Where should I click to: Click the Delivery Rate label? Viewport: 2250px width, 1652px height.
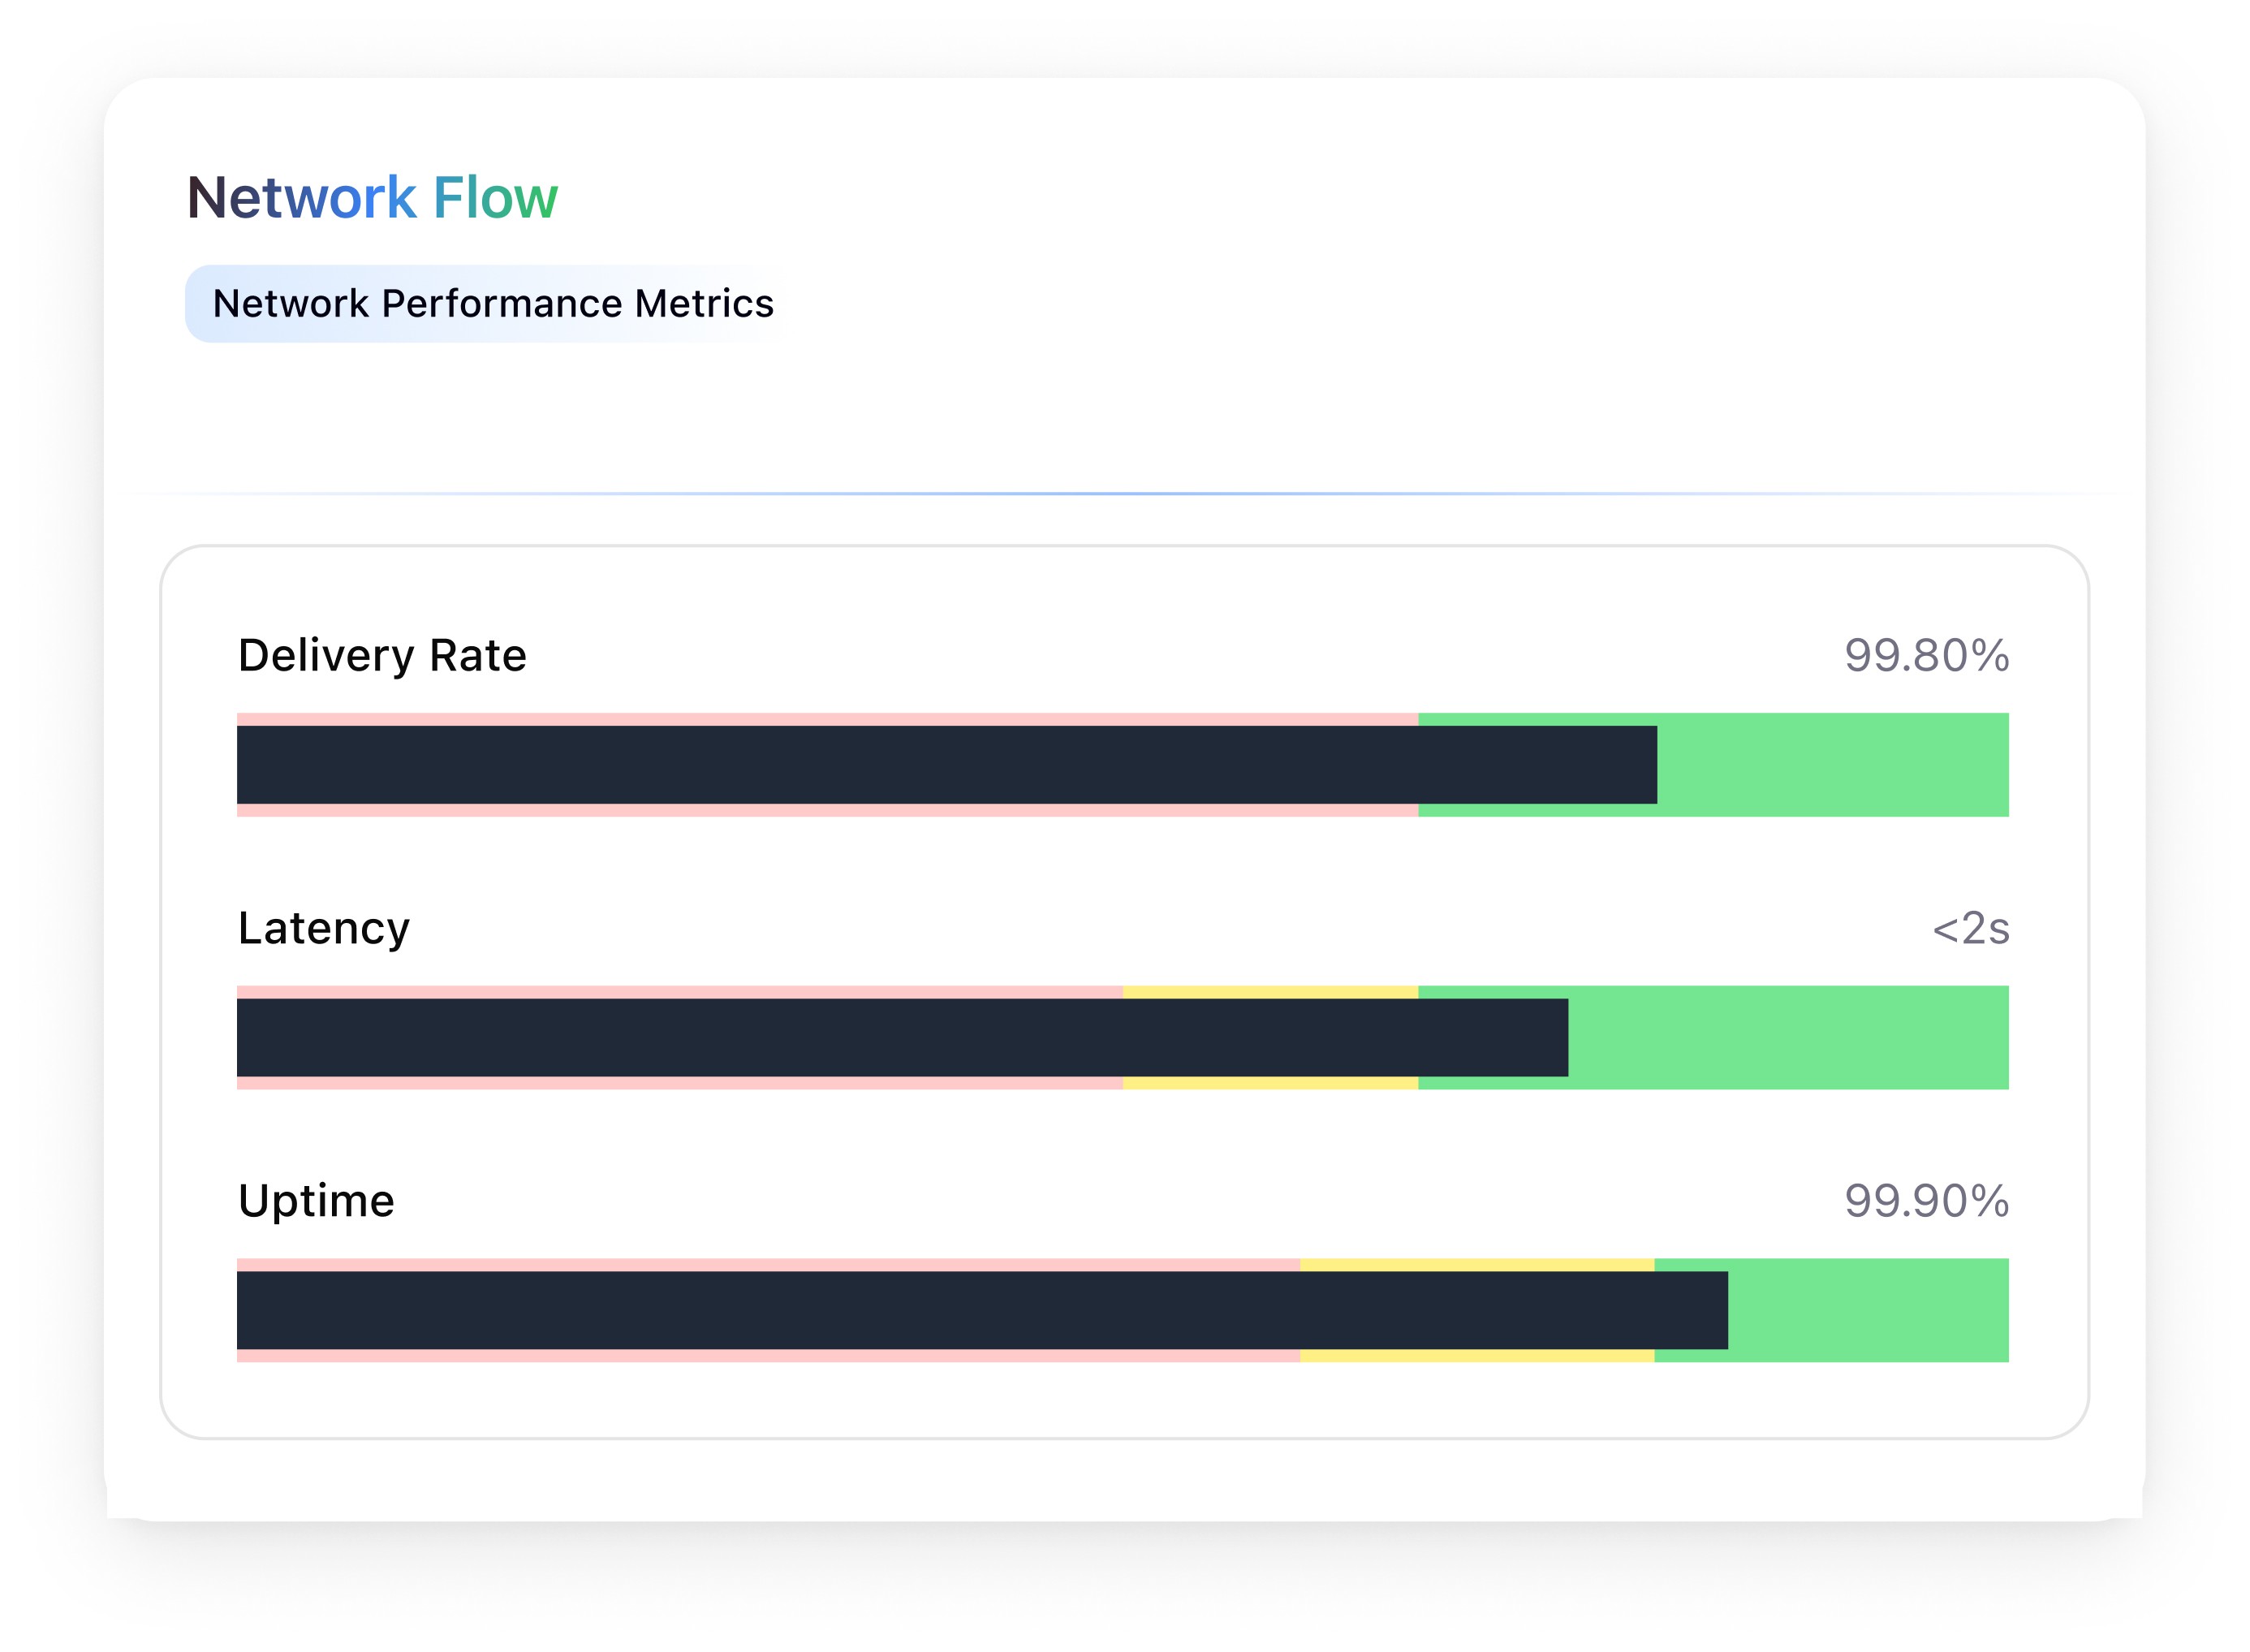382,656
